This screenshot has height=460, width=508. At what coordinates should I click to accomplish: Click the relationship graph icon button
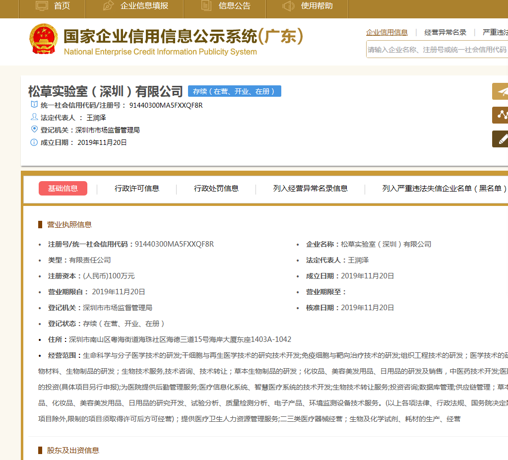click(500, 115)
